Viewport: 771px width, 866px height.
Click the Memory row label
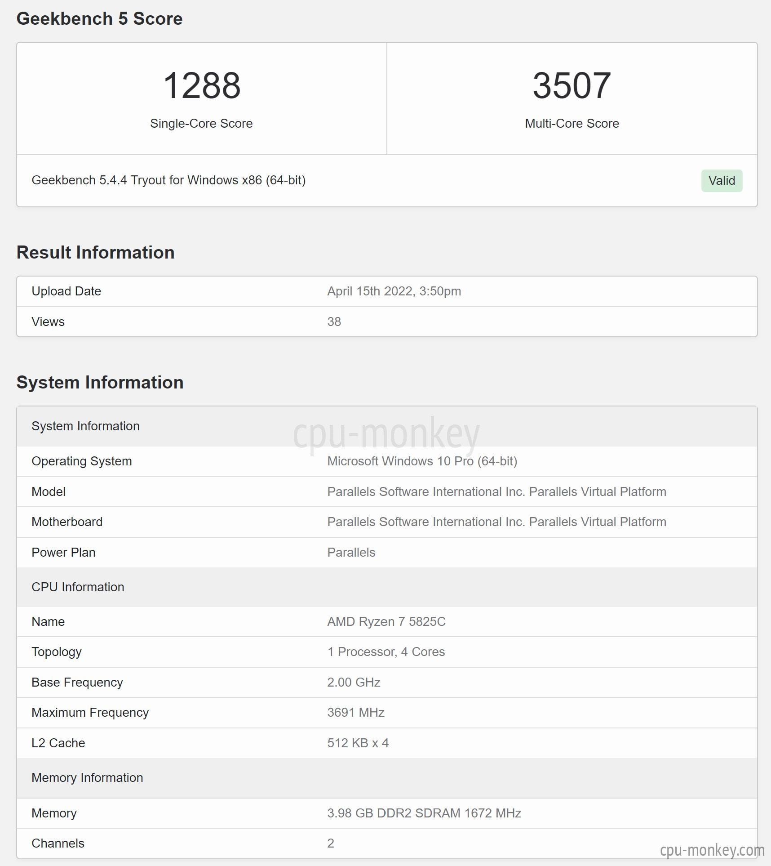[54, 813]
